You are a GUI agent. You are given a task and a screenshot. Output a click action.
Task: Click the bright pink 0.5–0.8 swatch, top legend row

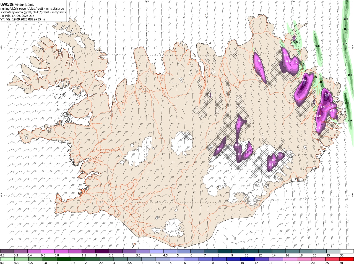48,251
